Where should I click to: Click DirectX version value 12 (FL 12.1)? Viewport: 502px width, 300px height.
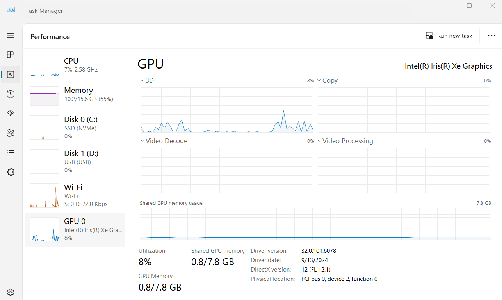(316, 270)
